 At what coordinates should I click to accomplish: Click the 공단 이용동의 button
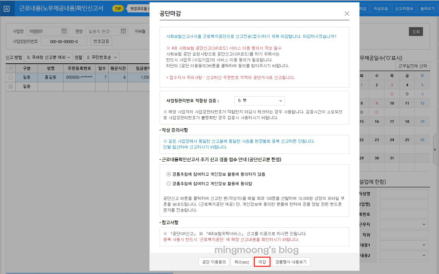[214, 262]
